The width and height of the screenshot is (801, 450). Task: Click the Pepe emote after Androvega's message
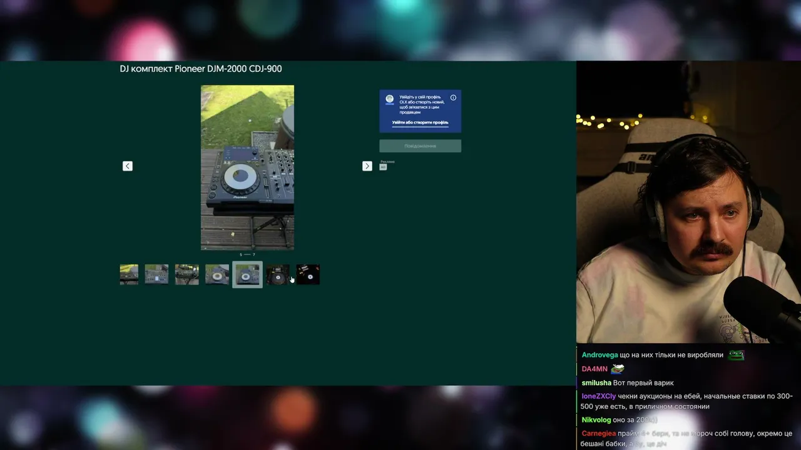pyautogui.click(x=736, y=355)
